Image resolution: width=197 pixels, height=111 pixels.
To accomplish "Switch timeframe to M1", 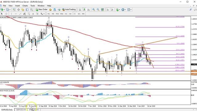I will [49, 14].
